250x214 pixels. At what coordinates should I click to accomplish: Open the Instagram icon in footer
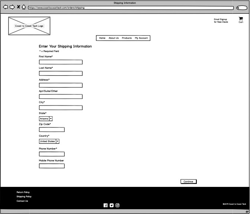[x=117, y=205]
